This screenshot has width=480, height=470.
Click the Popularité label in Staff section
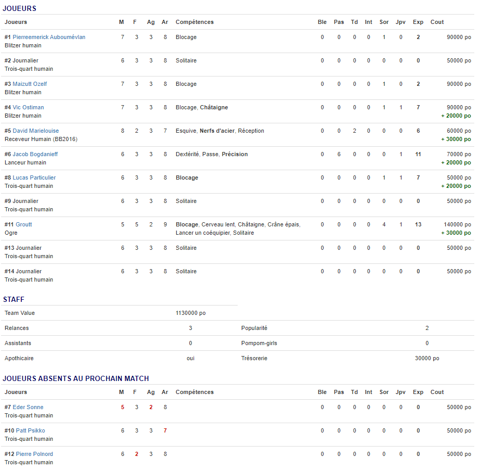tap(254, 328)
